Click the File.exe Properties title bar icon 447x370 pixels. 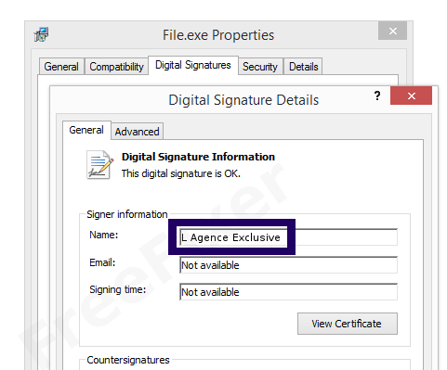tap(41, 34)
